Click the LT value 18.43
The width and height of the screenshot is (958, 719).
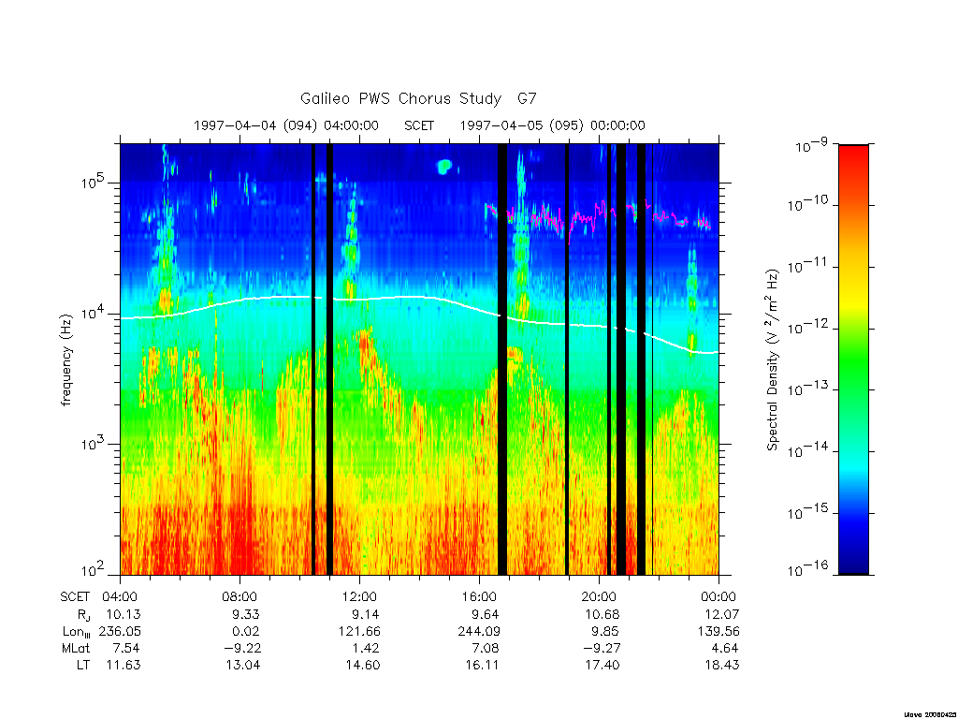(x=722, y=665)
